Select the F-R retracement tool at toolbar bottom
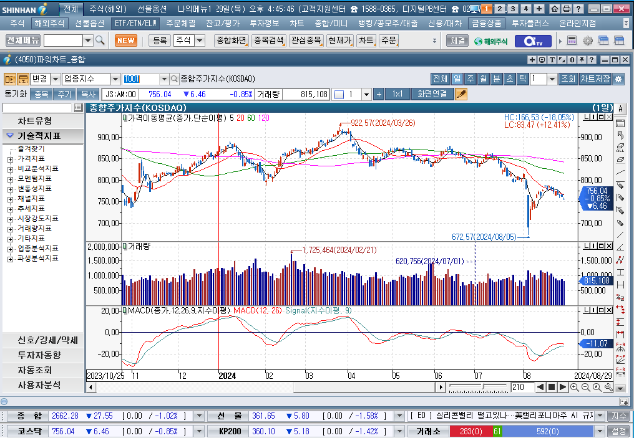 coord(620,372)
